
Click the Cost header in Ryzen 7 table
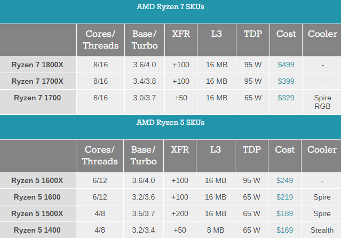(286, 40)
